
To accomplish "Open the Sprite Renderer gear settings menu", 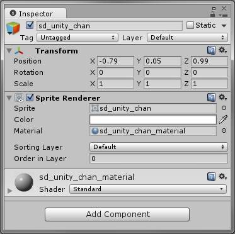I will coord(222,97).
